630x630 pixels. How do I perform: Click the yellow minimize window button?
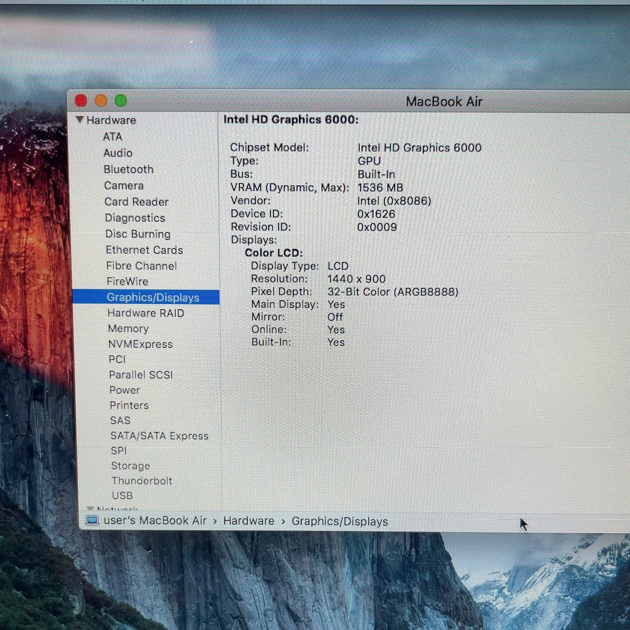101,100
